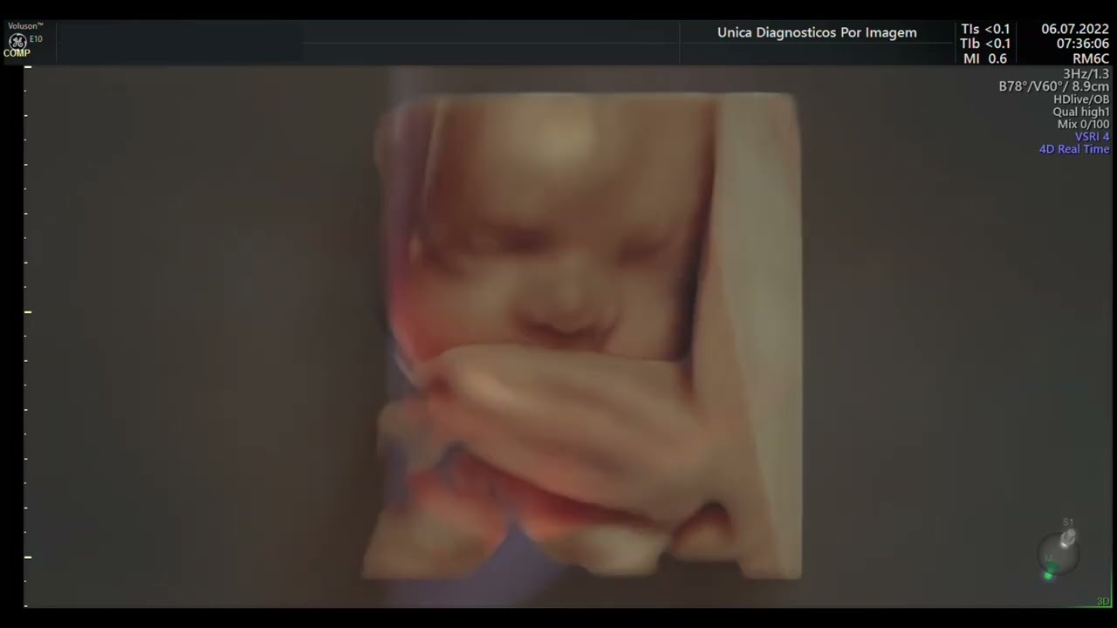This screenshot has height=628, width=1117.
Task: Click the time "07:36:06"
Action: click(1083, 44)
